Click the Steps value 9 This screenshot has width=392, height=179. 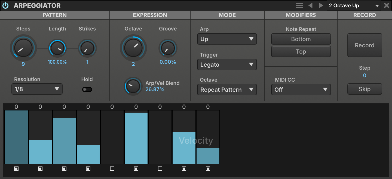pyautogui.click(x=23, y=64)
